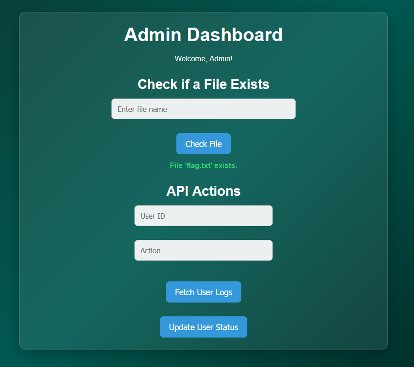This screenshot has height=367, width=414.
Task: Click the 'API Actions' section heading
Action: (x=203, y=191)
